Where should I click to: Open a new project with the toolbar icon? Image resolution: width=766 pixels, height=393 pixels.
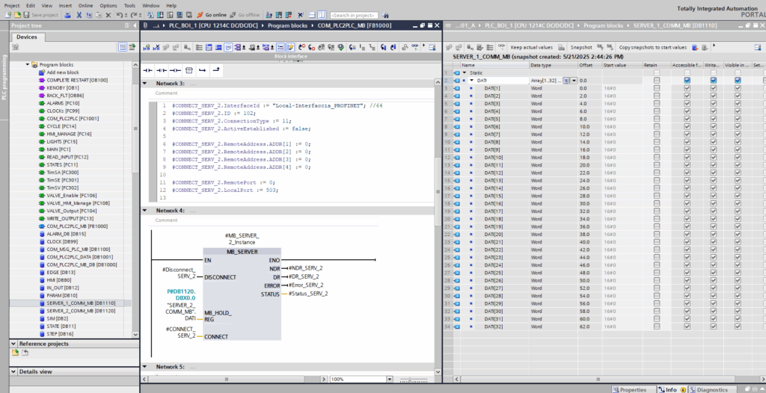click(x=7, y=15)
